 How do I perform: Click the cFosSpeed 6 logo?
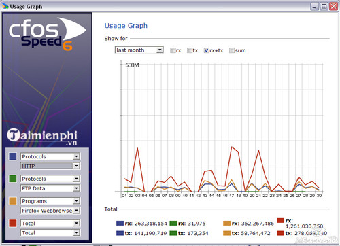[47, 34]
